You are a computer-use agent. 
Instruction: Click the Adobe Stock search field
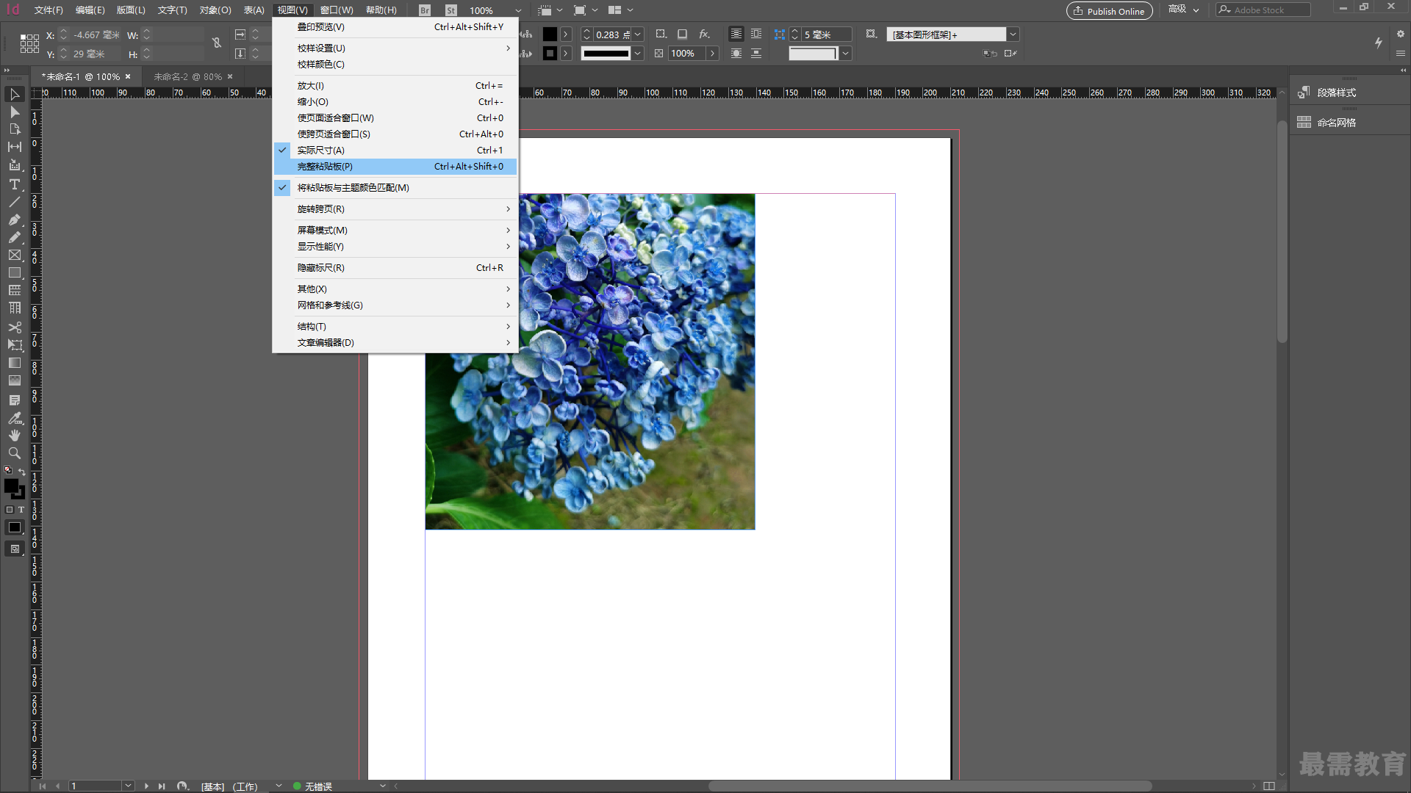coord(1263,10)
